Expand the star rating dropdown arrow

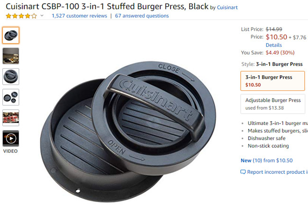tap(42, 16)
